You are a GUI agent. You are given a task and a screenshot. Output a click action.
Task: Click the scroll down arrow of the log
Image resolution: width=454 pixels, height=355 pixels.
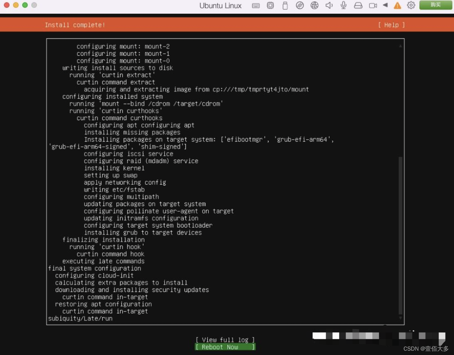401,318
